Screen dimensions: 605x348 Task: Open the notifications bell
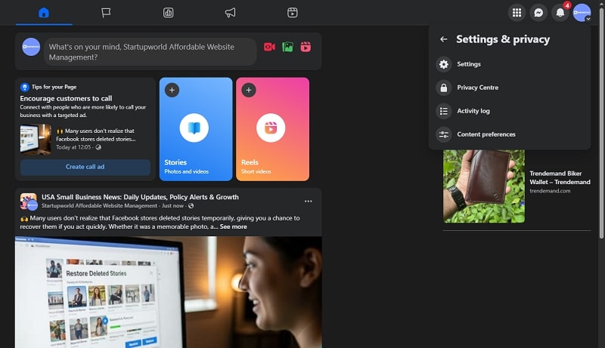(x=560, y=12)
